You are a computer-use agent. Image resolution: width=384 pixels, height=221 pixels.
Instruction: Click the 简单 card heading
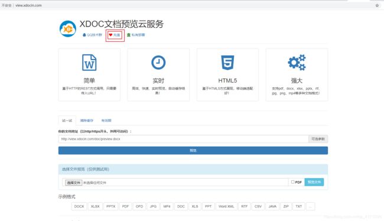point(89,81)
